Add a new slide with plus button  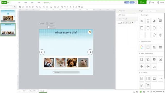point(15,7)
